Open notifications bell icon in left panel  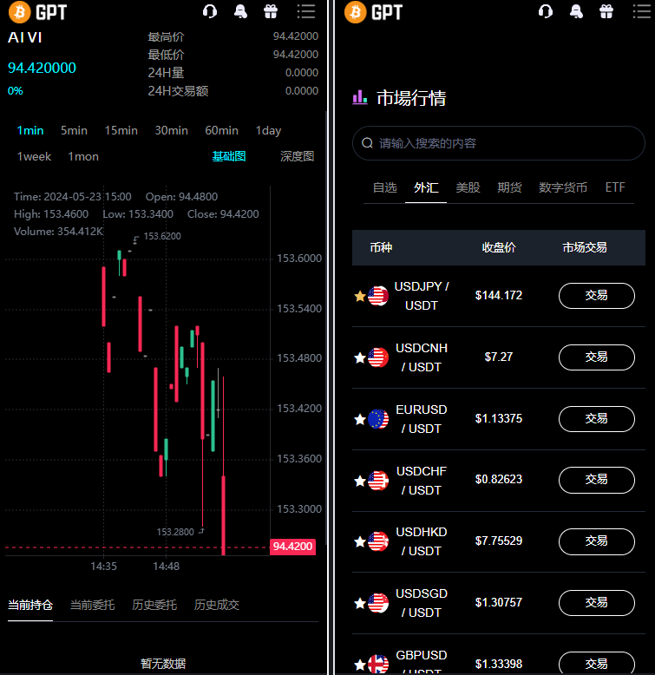(240, 11)
